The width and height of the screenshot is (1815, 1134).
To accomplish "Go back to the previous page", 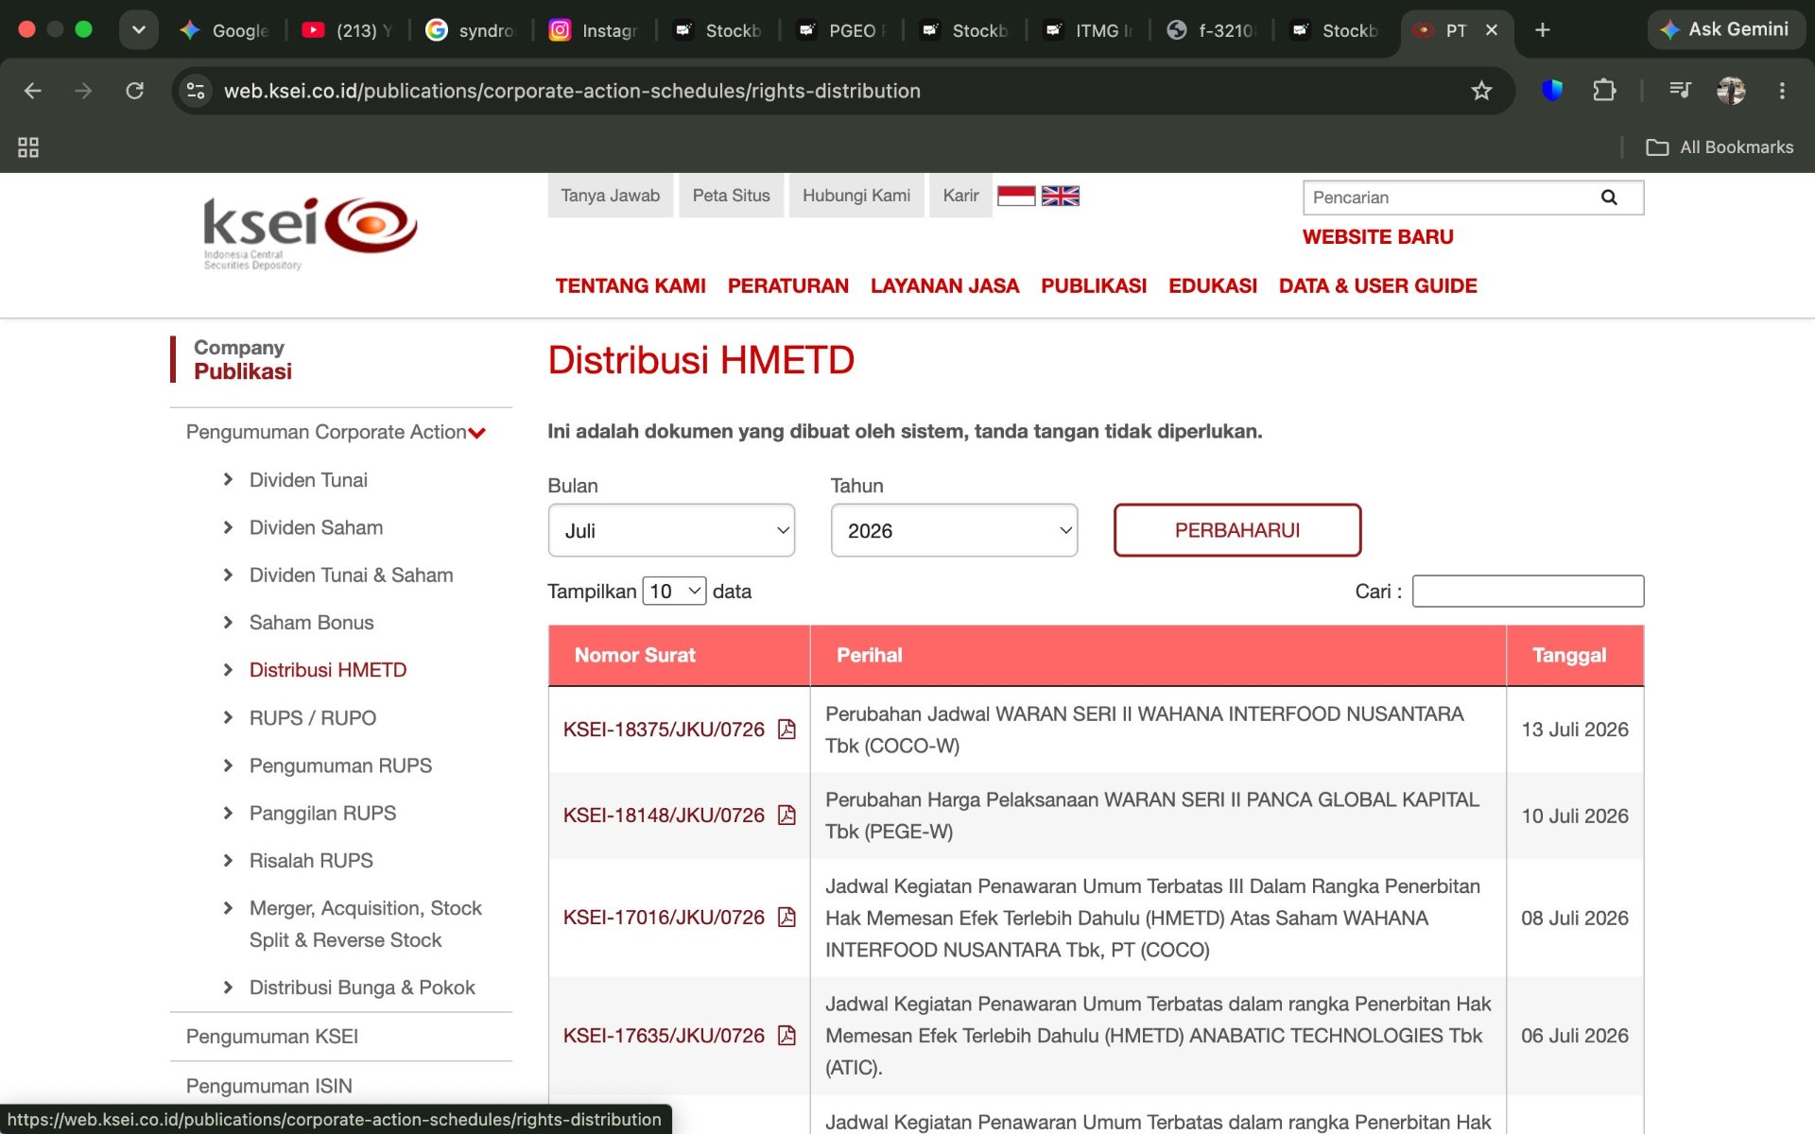I will tap(33, 91).
